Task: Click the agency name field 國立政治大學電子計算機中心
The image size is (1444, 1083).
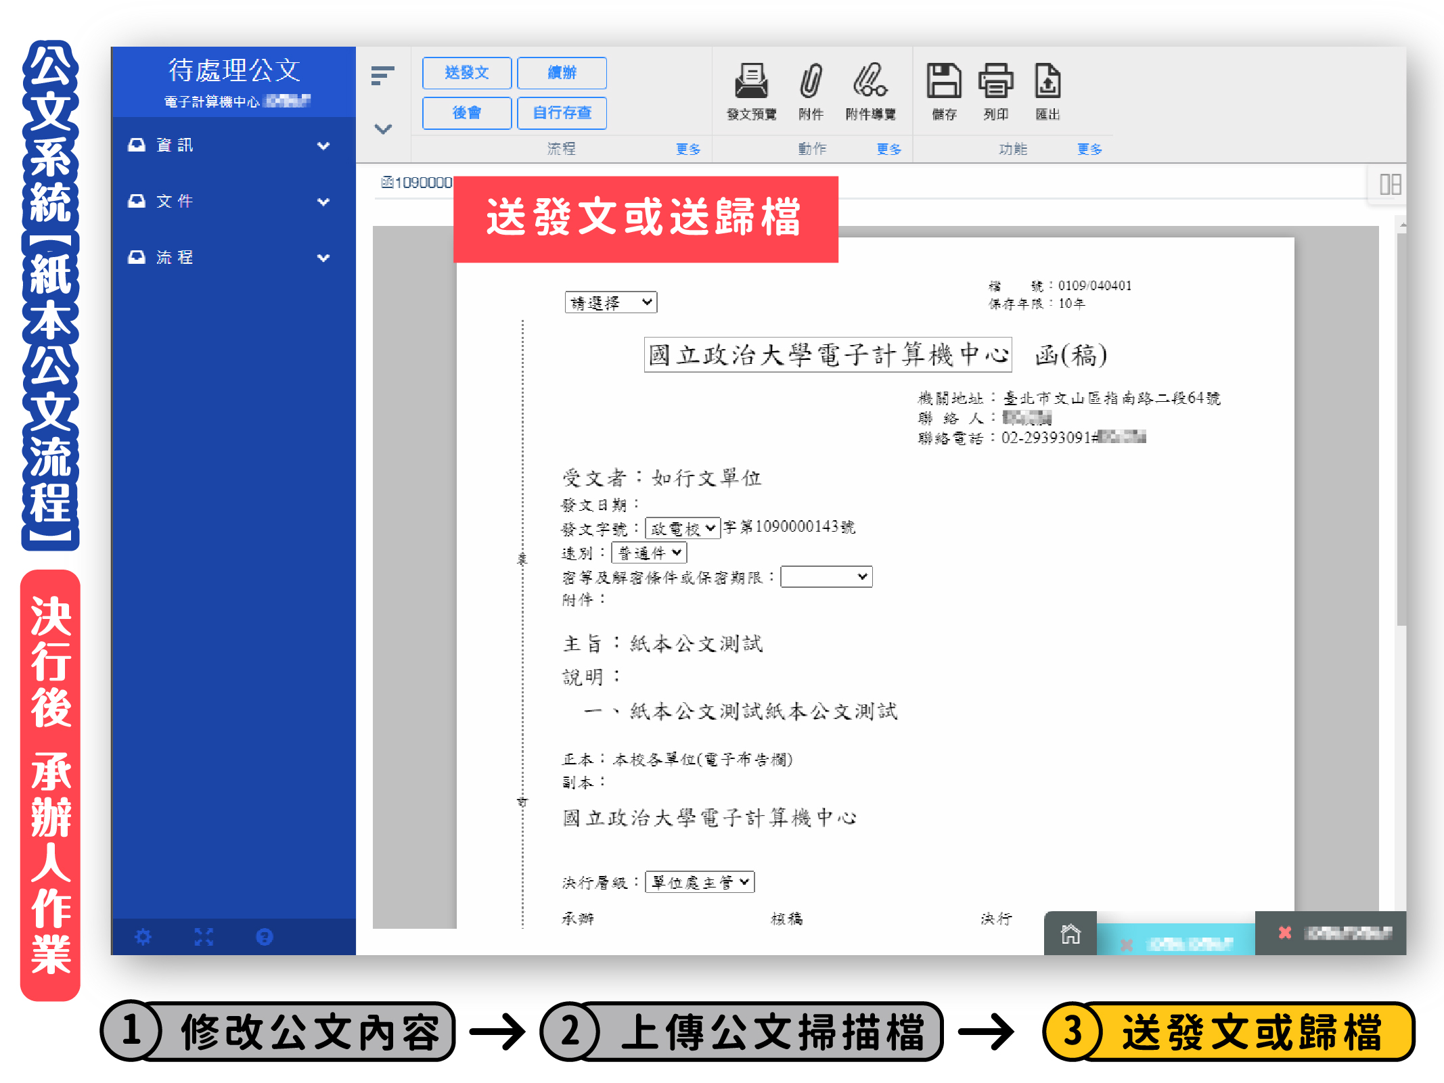Action: pyautogui.click(x=828, y=354)
